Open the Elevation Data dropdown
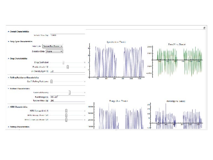Viewport: 213px width, 160px height. pyautogui.click(x=54, y=51)
